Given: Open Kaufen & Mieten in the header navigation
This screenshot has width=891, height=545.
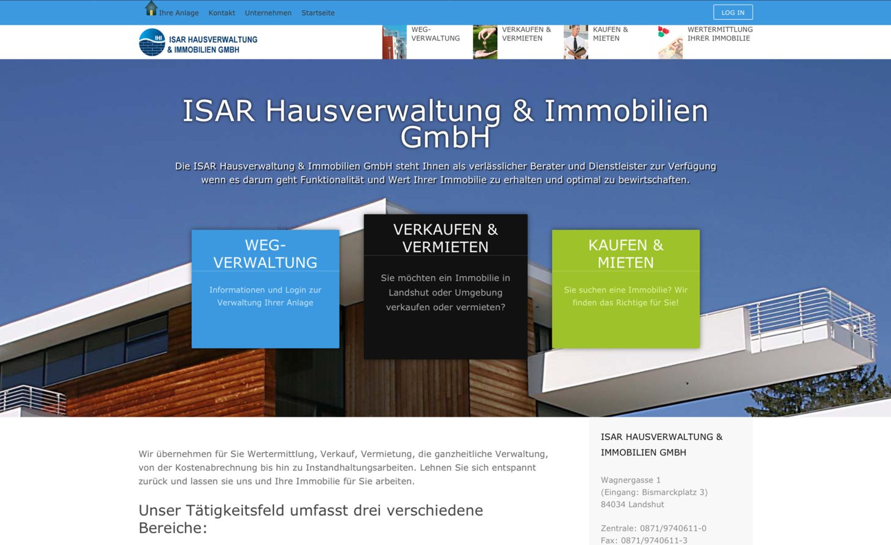Looking at the screenshot, I should pyautogui.click(x=610, y=34).
